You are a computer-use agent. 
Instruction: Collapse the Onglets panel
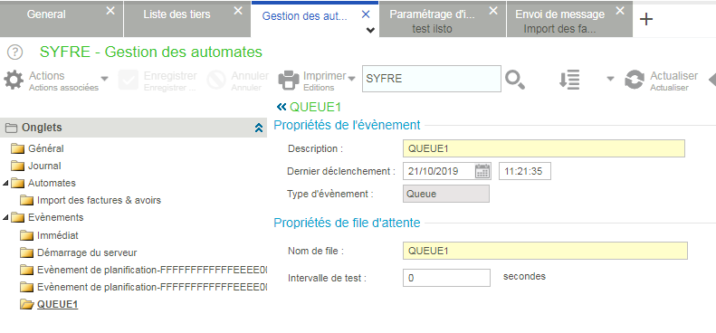(259, 128)
